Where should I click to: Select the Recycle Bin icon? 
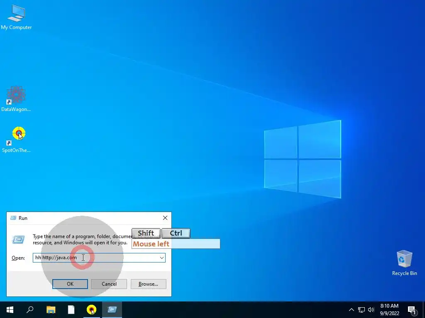tap(404, 263)
